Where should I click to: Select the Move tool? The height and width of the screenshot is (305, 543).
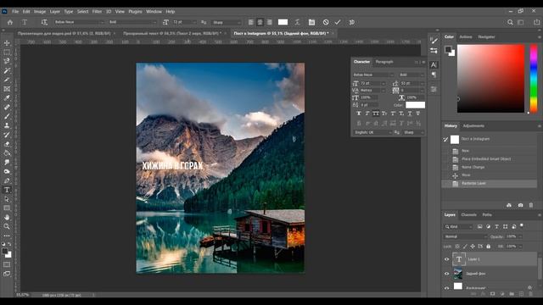coord(7,43)
